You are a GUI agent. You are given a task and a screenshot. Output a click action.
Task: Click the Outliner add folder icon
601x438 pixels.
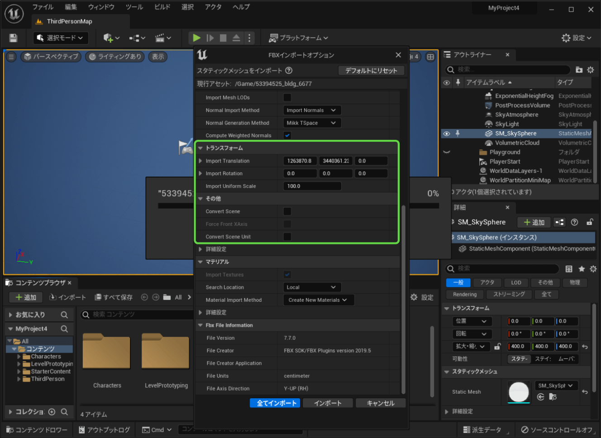click(x=579, y=70)
